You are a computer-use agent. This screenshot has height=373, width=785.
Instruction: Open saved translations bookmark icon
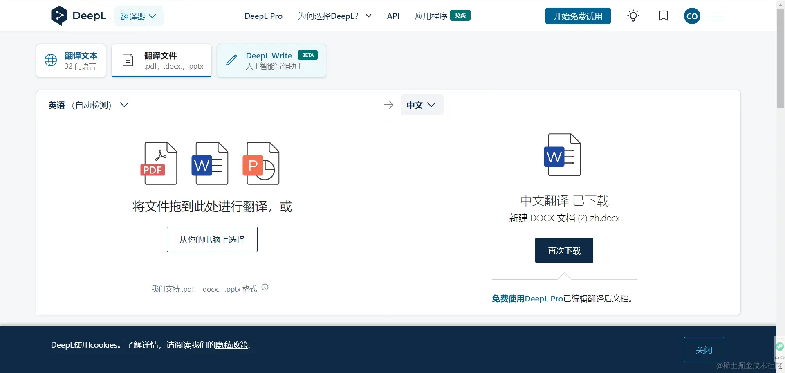[x=664, y=16]
